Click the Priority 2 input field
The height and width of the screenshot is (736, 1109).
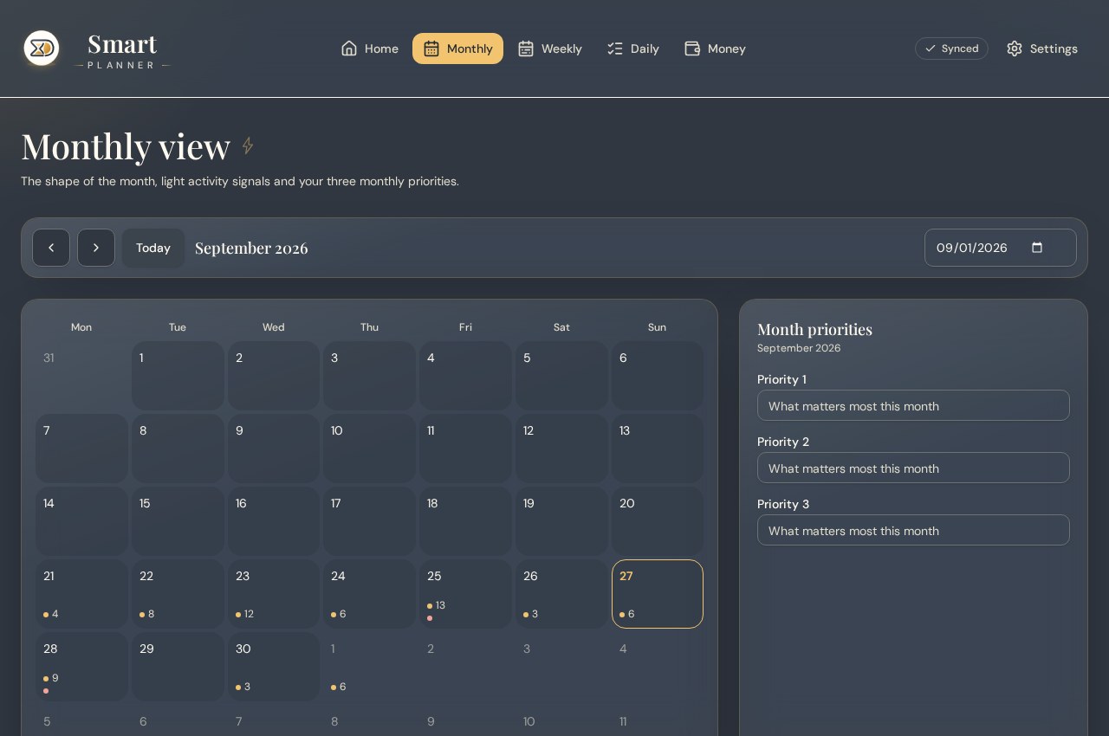(913, 468)
